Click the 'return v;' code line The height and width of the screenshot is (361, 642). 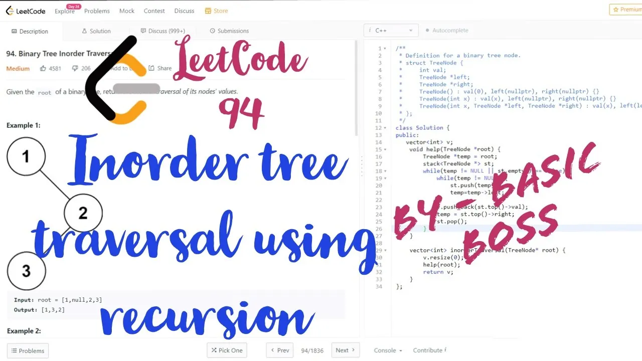point(438,272)
